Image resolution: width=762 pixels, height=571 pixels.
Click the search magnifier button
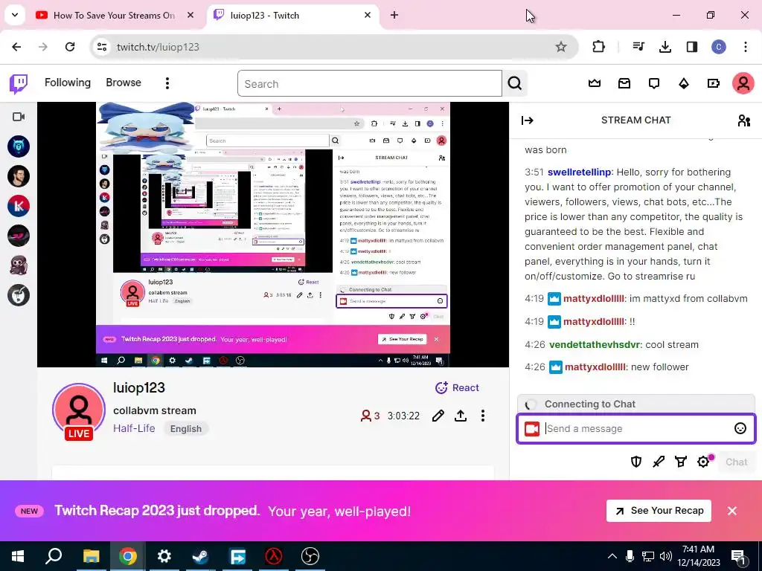coord(515,83)
